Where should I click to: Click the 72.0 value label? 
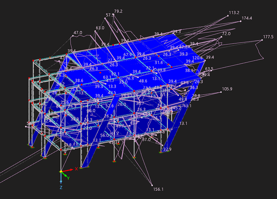(226, 34)
